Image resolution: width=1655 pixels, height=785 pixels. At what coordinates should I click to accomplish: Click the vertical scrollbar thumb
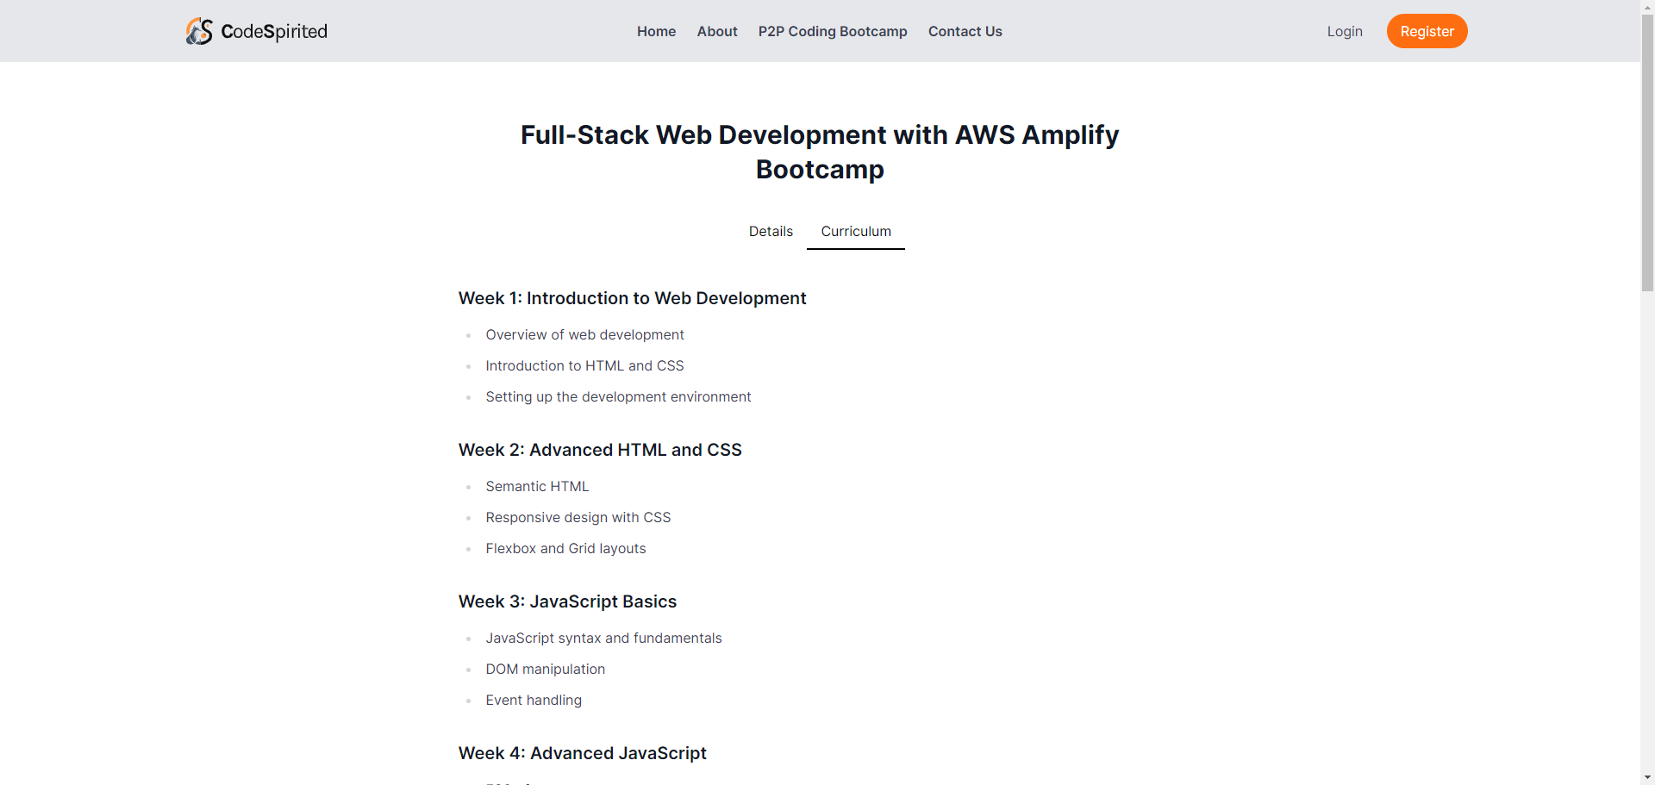point(1647,151)
